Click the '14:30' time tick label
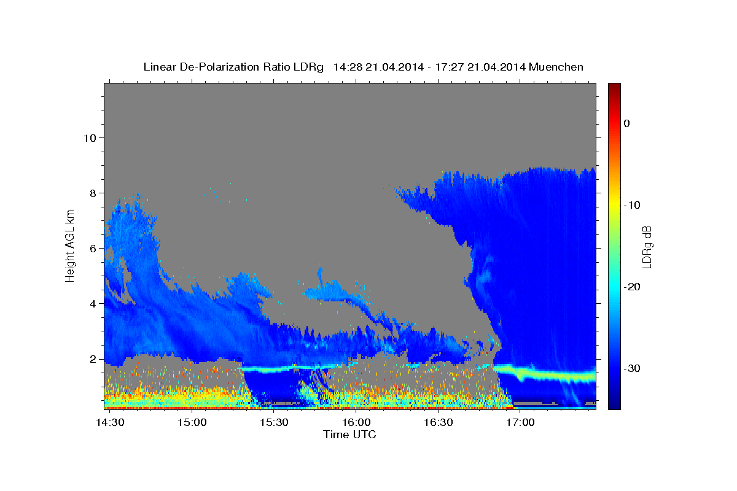Viewport: 737px width, 491px height. coord(111,423)
